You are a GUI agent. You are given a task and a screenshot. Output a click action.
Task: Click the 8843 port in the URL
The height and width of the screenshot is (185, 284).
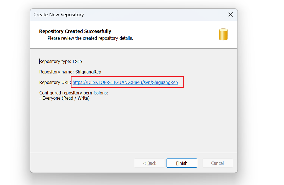pos(137,82)
